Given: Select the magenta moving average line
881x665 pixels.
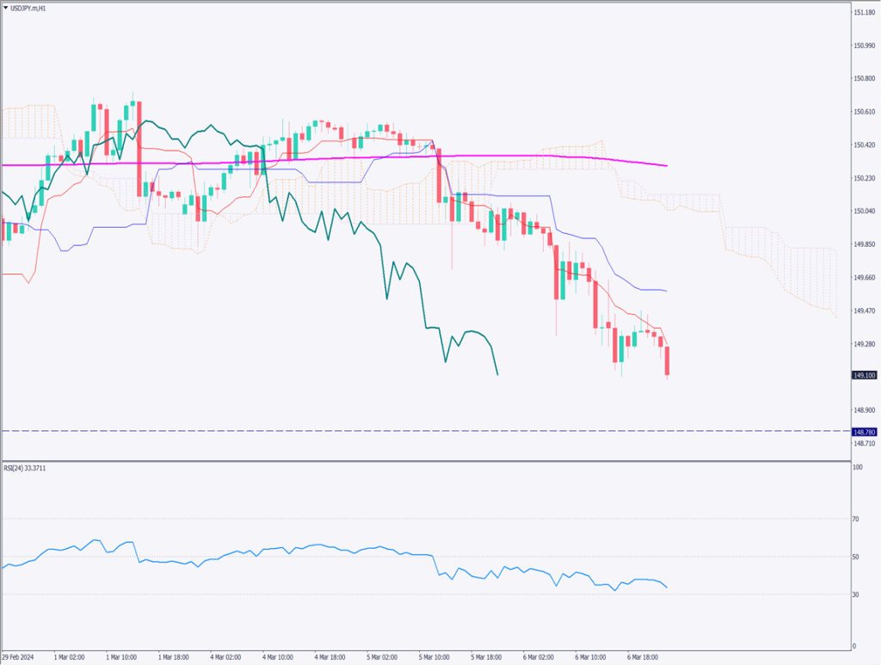Looking at the screenshot, I should click(x=344, y=158).
